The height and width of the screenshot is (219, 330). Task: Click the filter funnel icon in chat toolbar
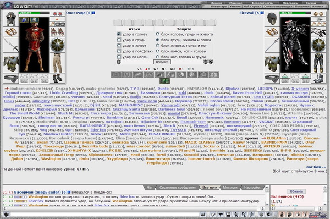(221, 215)
